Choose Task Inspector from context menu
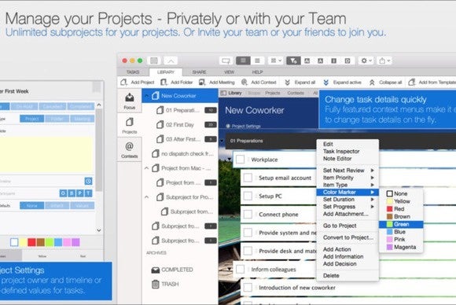This screenshot has width=456, height=305. (348, 151)
